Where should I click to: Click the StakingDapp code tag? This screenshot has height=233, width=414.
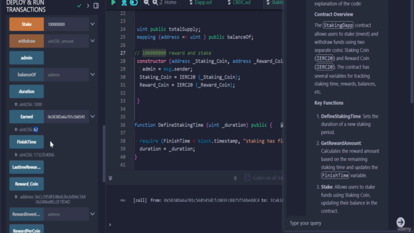[x=338, y=25]
